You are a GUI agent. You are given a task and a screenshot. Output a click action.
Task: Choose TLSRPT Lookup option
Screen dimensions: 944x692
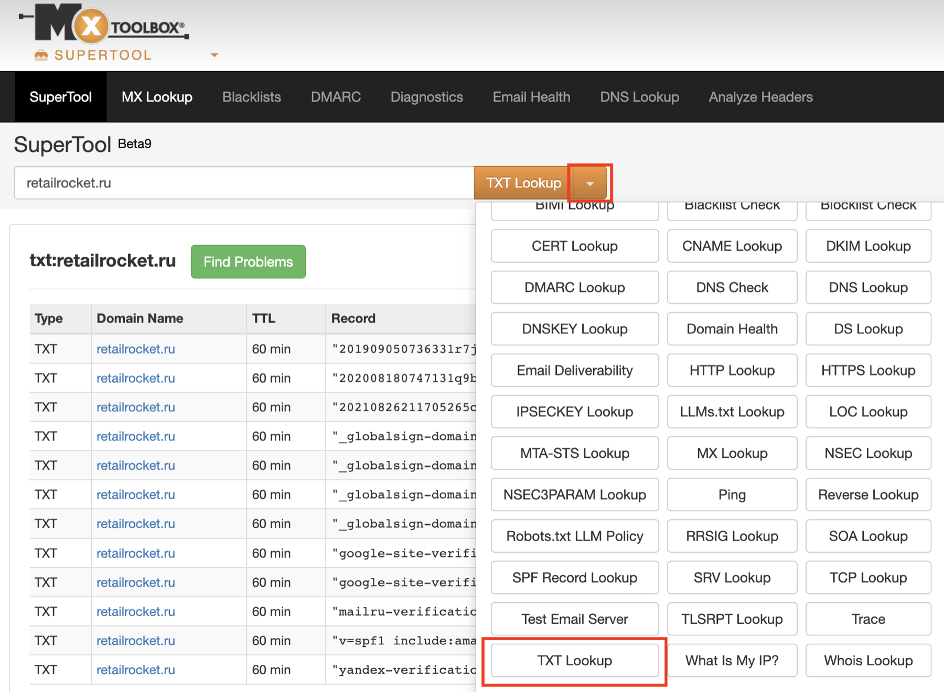pyautogui.click(x=732, y=619)
